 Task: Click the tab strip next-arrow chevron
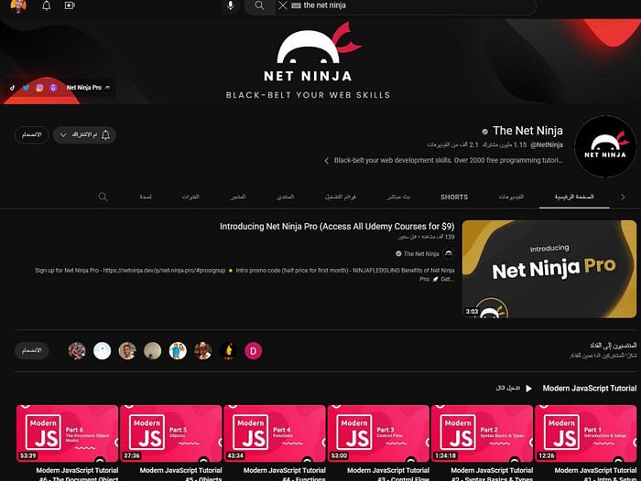click(x=623, y=198)
